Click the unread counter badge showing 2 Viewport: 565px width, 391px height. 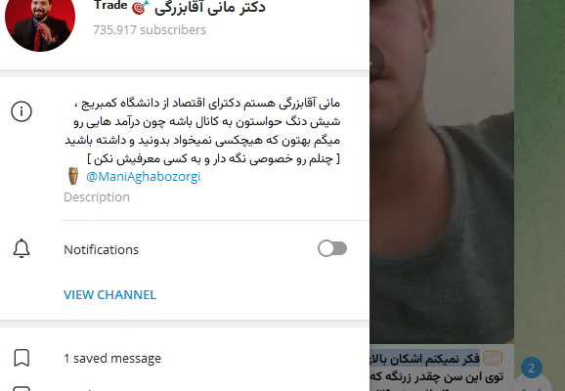pyautogui.click(x=532, y=368)
